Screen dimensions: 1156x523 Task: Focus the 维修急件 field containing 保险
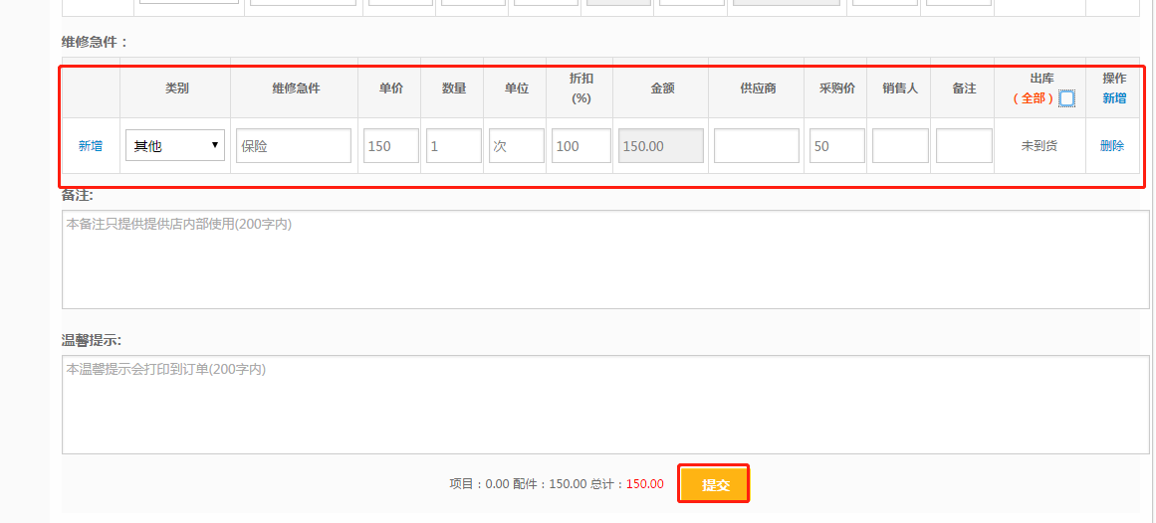[x=294, y=145]
